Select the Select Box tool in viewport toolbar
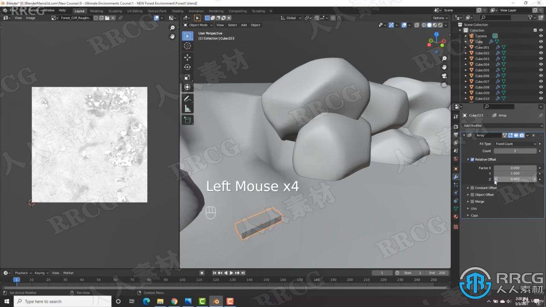546x307 pixels. [187, 36]
